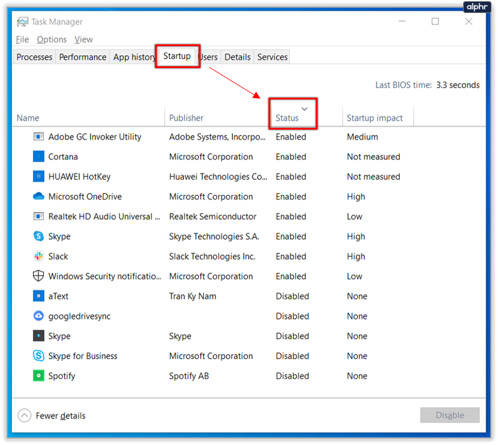Collapse view with Fewer details arrow

pyautogui.click(x=24, y=415)
